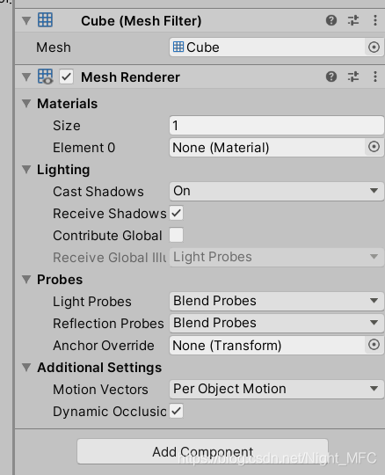Collapse the Materials section
Image resolution: width=385 pixels, height=475 pixels.
pyautogui.click(x=26, y=104)
